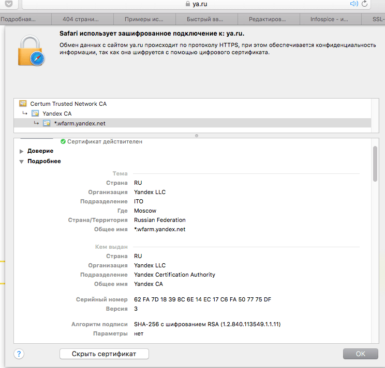The image size is (385, 368).
Task: Click the split pane resize handle dot
Action: tap(197, 136)
